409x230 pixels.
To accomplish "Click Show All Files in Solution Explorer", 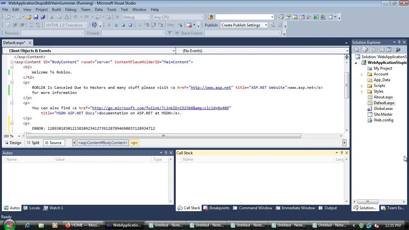I will tap(366, 50).
